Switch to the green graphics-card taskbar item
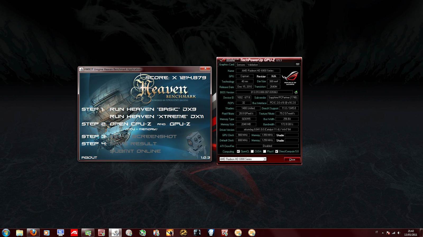Image resolution: width=423 pixels, height=237 pixels. point(88,233)
